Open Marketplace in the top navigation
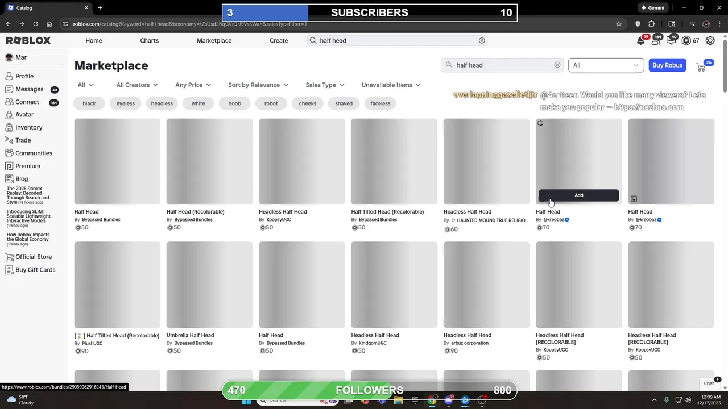This screenshot has width=728, height=409. pyautogui.click(x=214, y=41)
